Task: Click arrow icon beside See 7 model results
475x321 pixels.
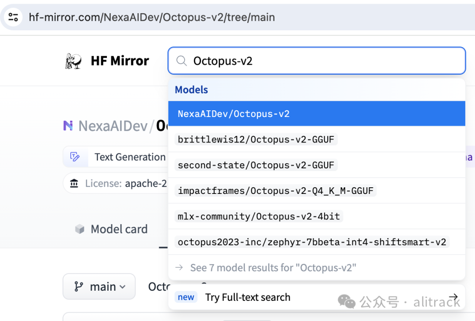Action: 179,267
